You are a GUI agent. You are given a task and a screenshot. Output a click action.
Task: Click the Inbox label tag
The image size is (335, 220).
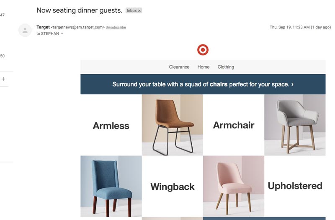tap(131, 10)
